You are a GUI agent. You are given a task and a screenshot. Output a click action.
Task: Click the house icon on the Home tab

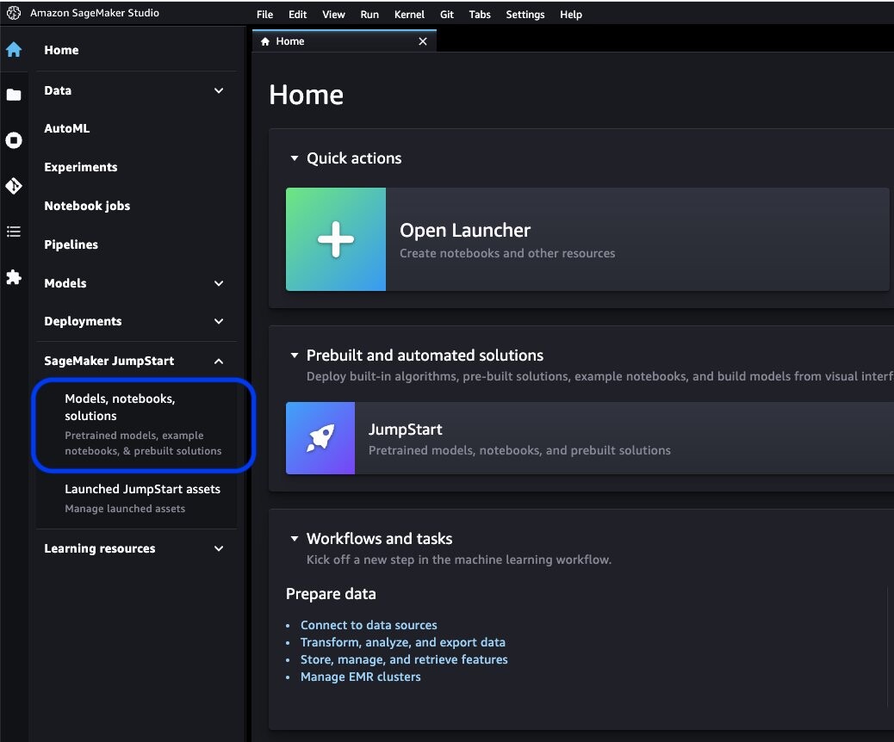[265, 41]
